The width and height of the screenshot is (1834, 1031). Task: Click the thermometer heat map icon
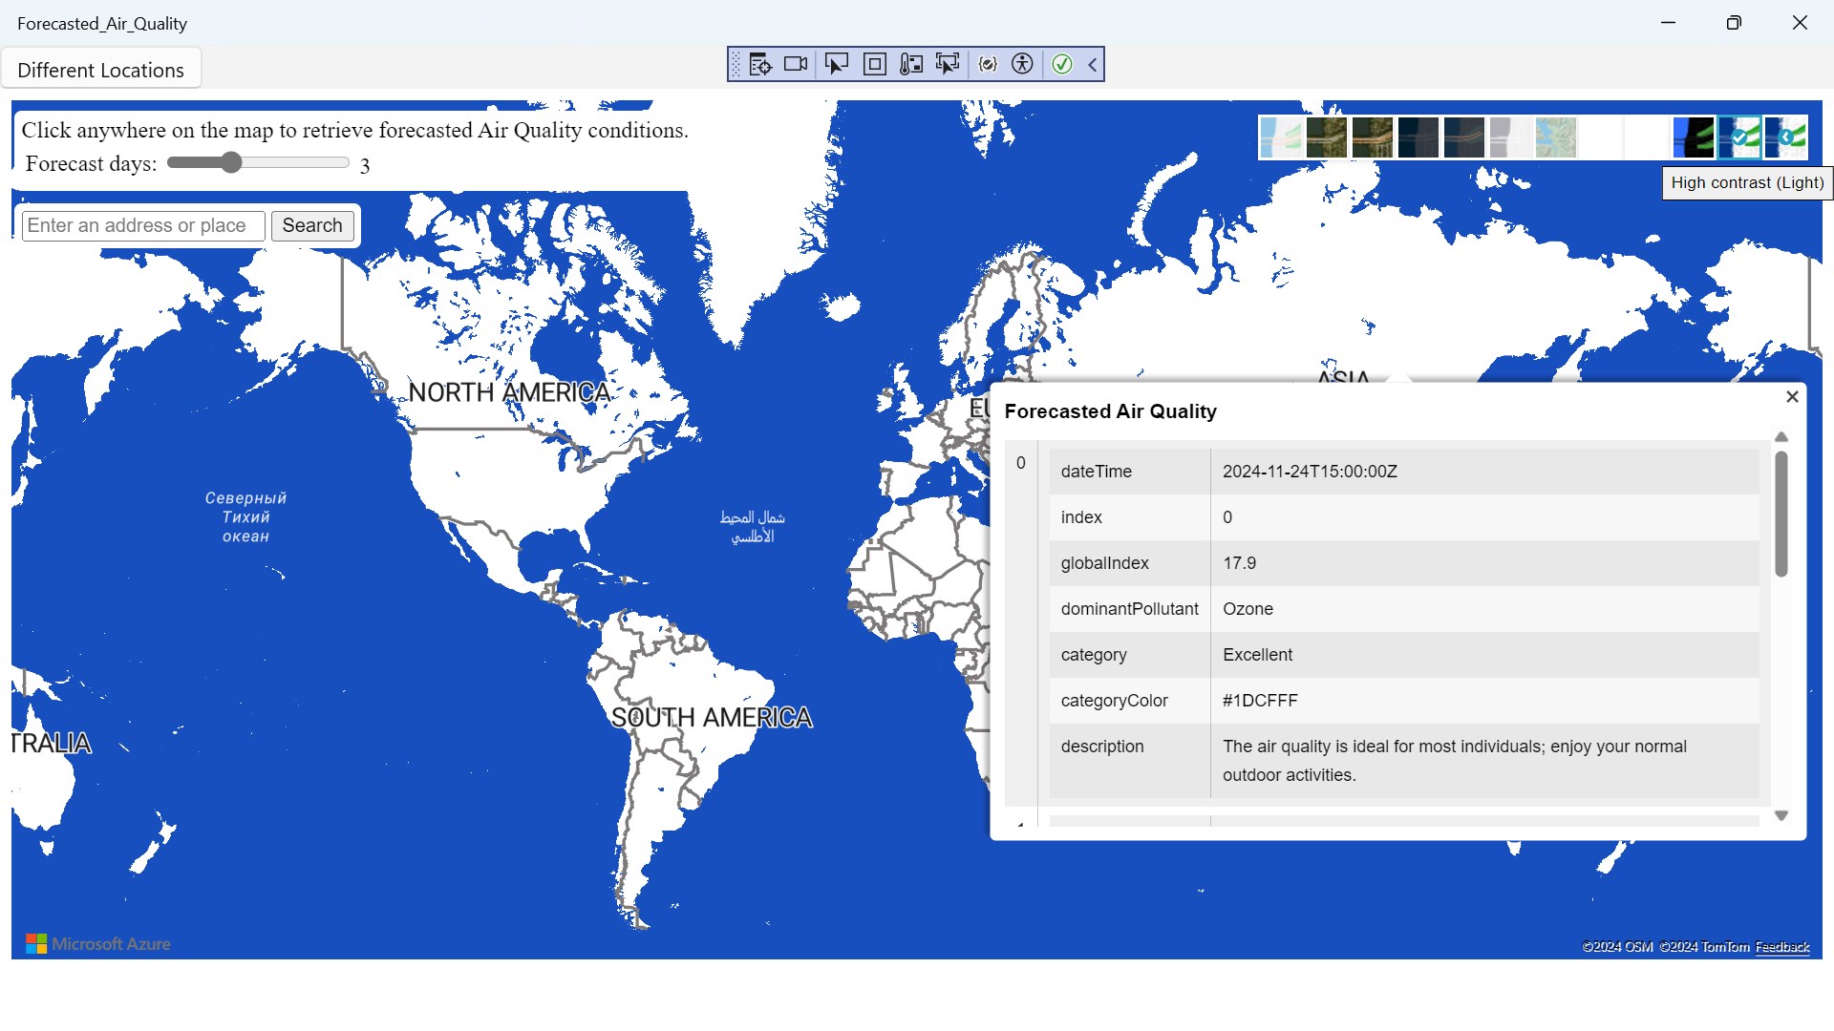click(x=911, y=64)
